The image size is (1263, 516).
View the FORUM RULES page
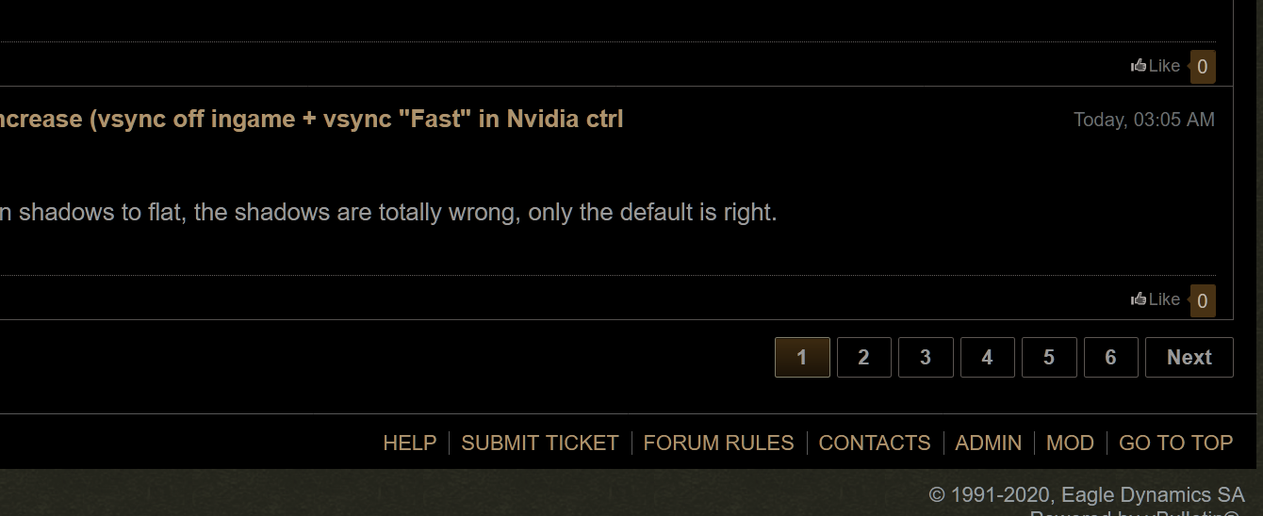click(719, 443)
